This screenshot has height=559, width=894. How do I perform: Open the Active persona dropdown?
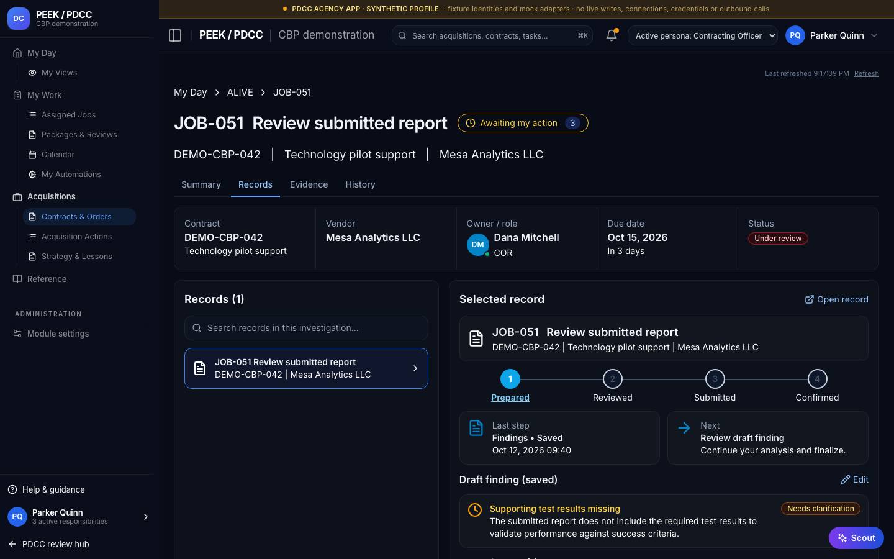click(703, 35)
